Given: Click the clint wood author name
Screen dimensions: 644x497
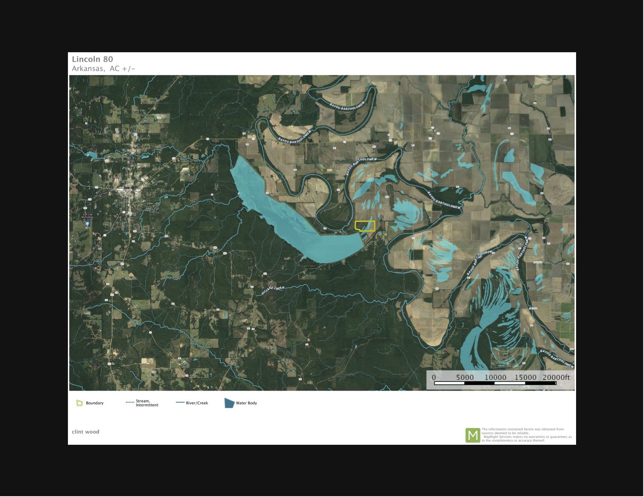Looking at the screenshot, I should coord(85,432).
